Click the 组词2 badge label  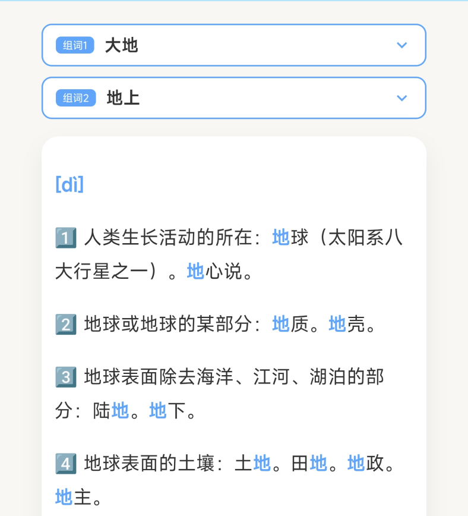75,97
